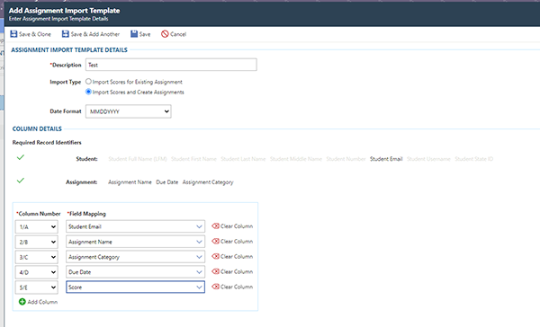Click the Due Date identifier text

[167, 182]
